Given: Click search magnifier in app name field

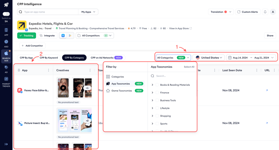Looking at the screenshot, I should click(21, 12).
